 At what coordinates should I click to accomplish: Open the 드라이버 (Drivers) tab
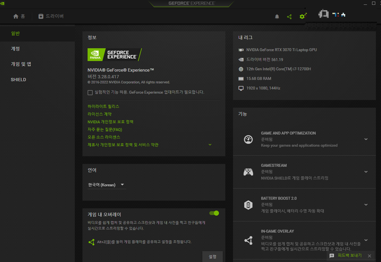(51, 16)
